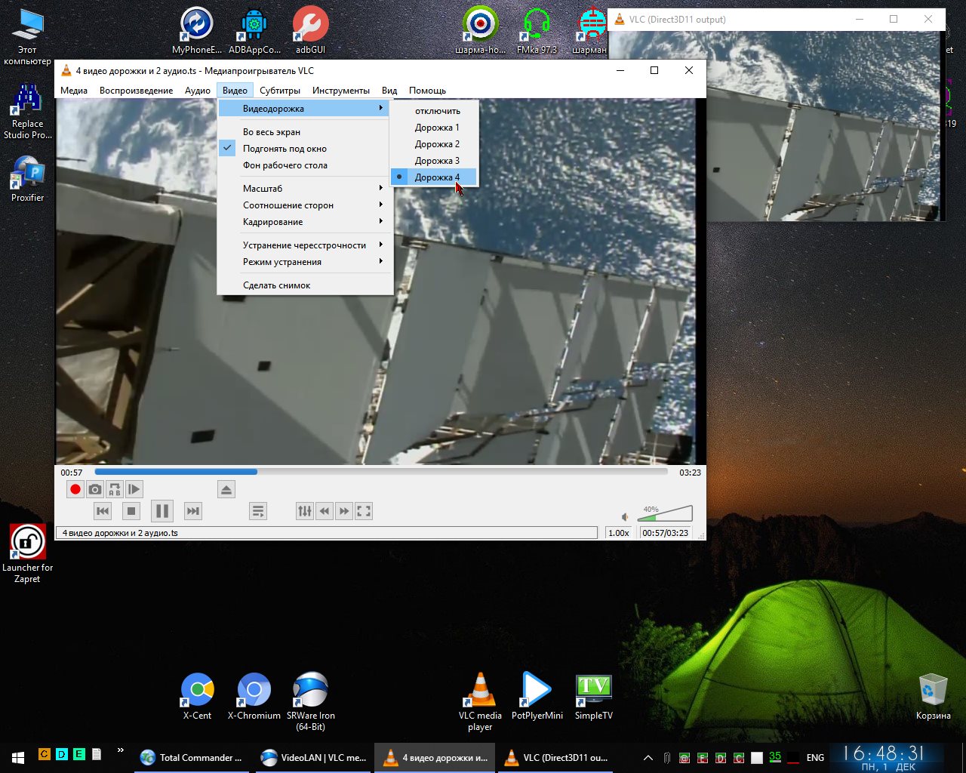966x773 pixels.
Task: Pause the video
Action: (162, 511)
